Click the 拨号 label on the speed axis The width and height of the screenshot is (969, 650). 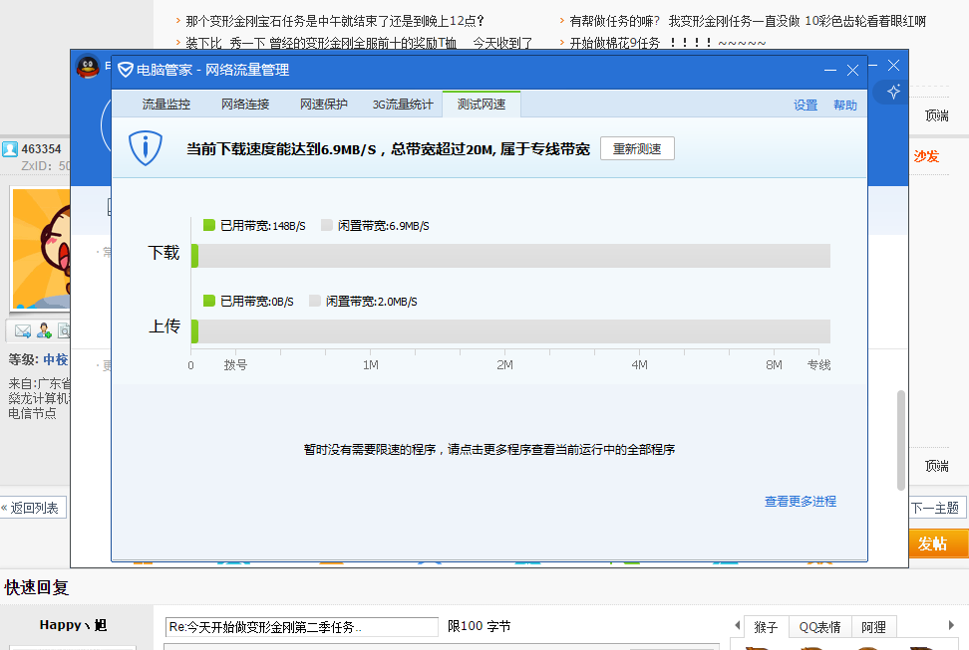click(x=235, y=364)
